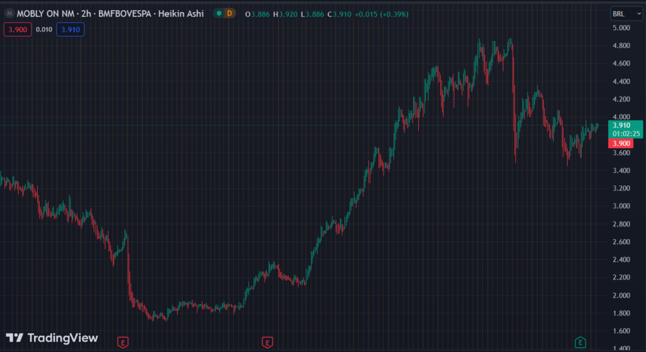This screenshot has width=646, height=352.
Task: Click the 4.800 price scale label
Action: coord(621,45)
